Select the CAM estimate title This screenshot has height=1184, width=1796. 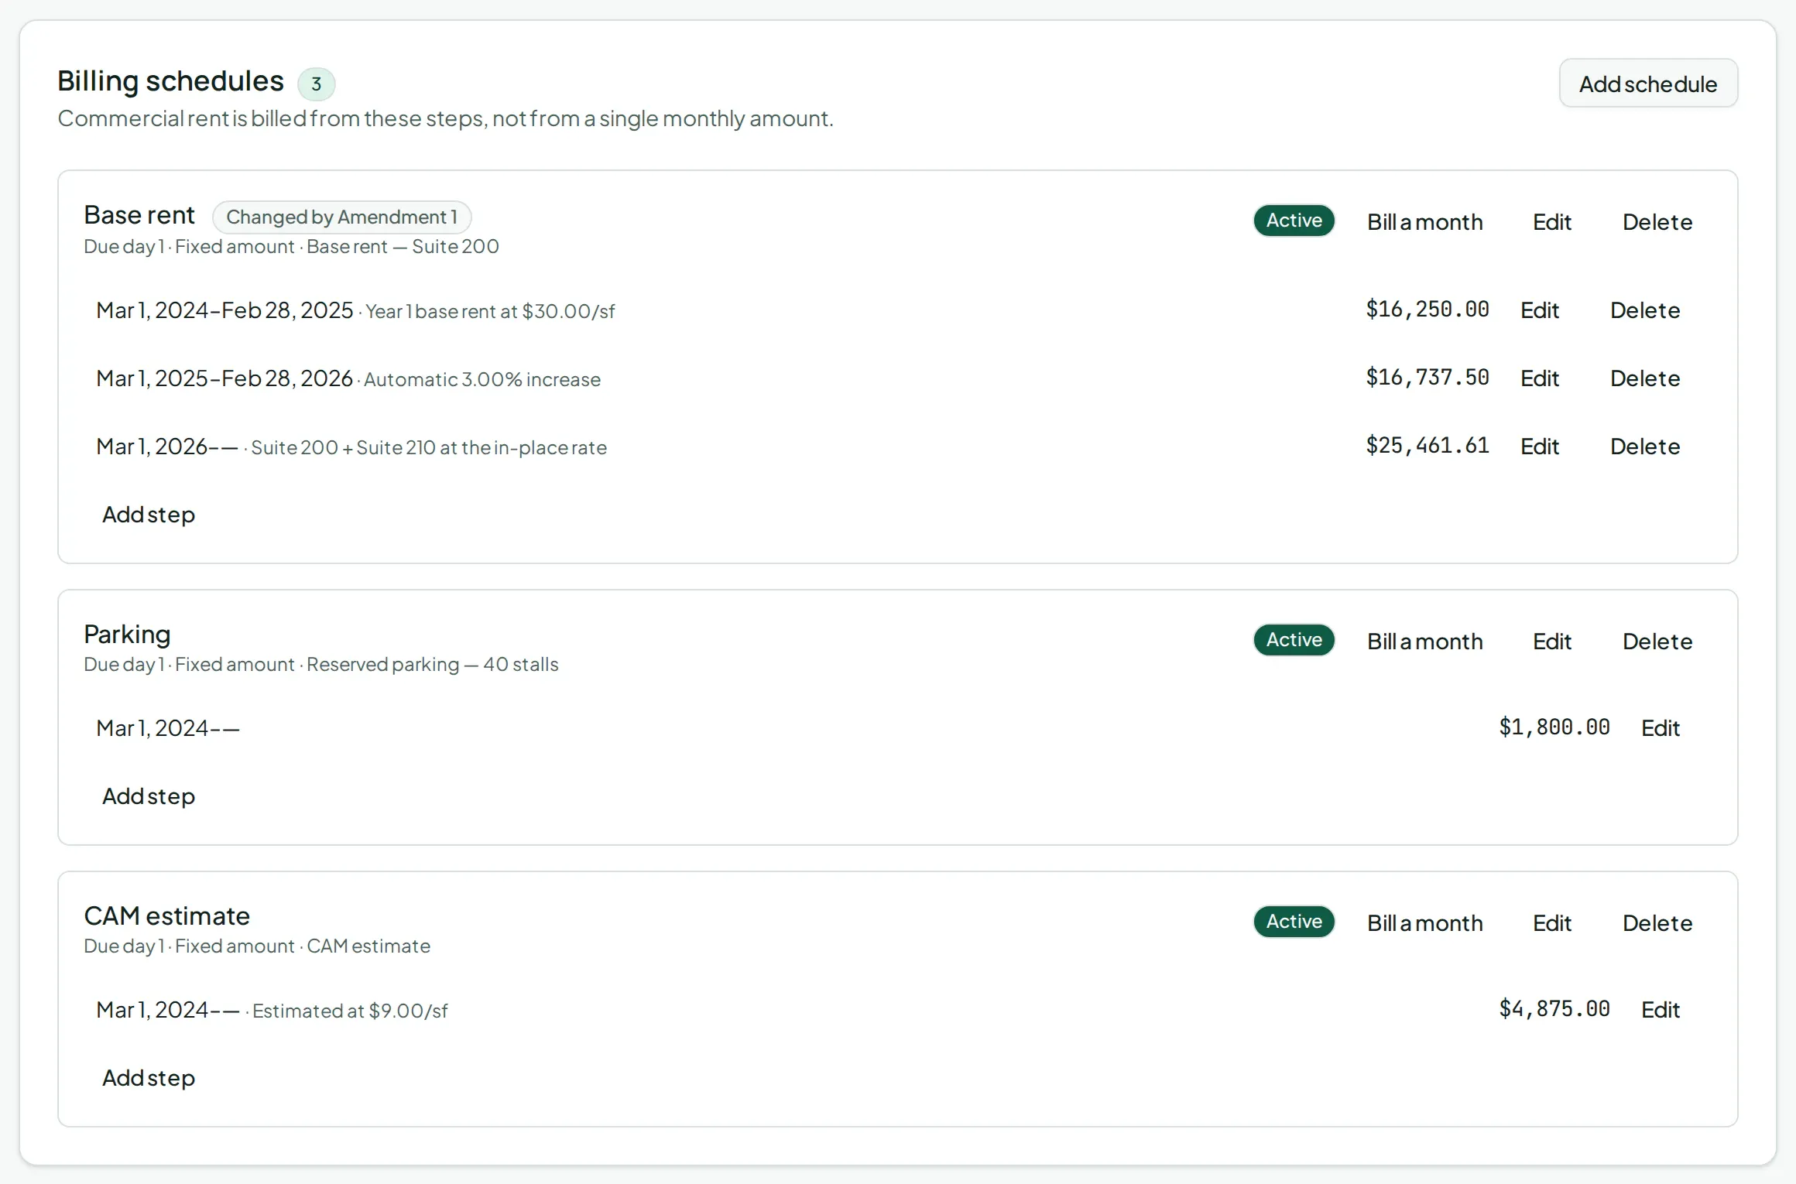tap(167, 916)
